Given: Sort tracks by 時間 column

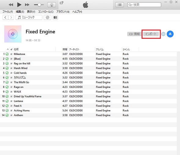Looking at the screenshot, I should coord(65,49).
